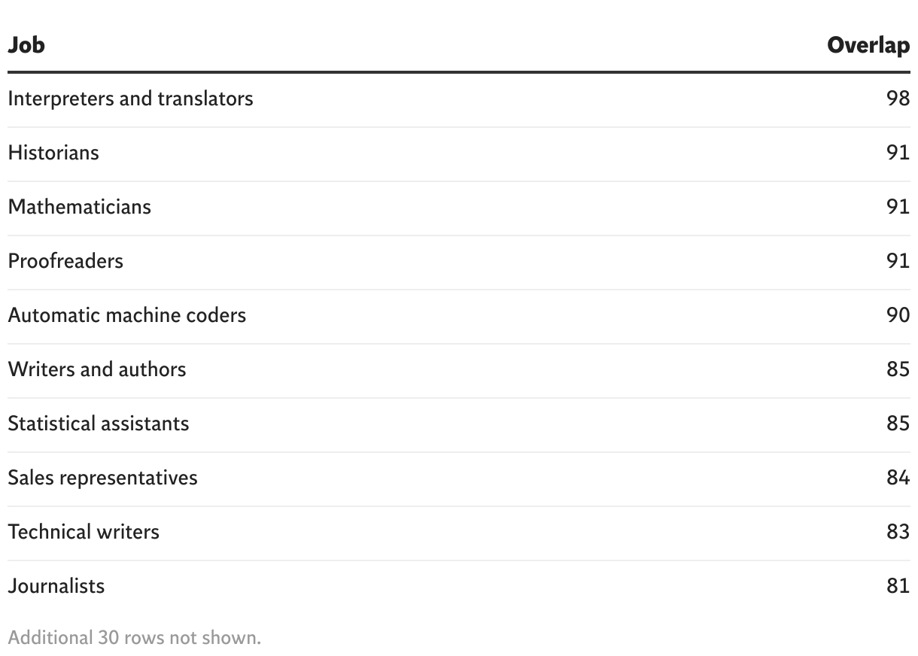The width and height of the screenshot is (918, 656).
Task: Click the Overlap column header
Action: point(868,45)
